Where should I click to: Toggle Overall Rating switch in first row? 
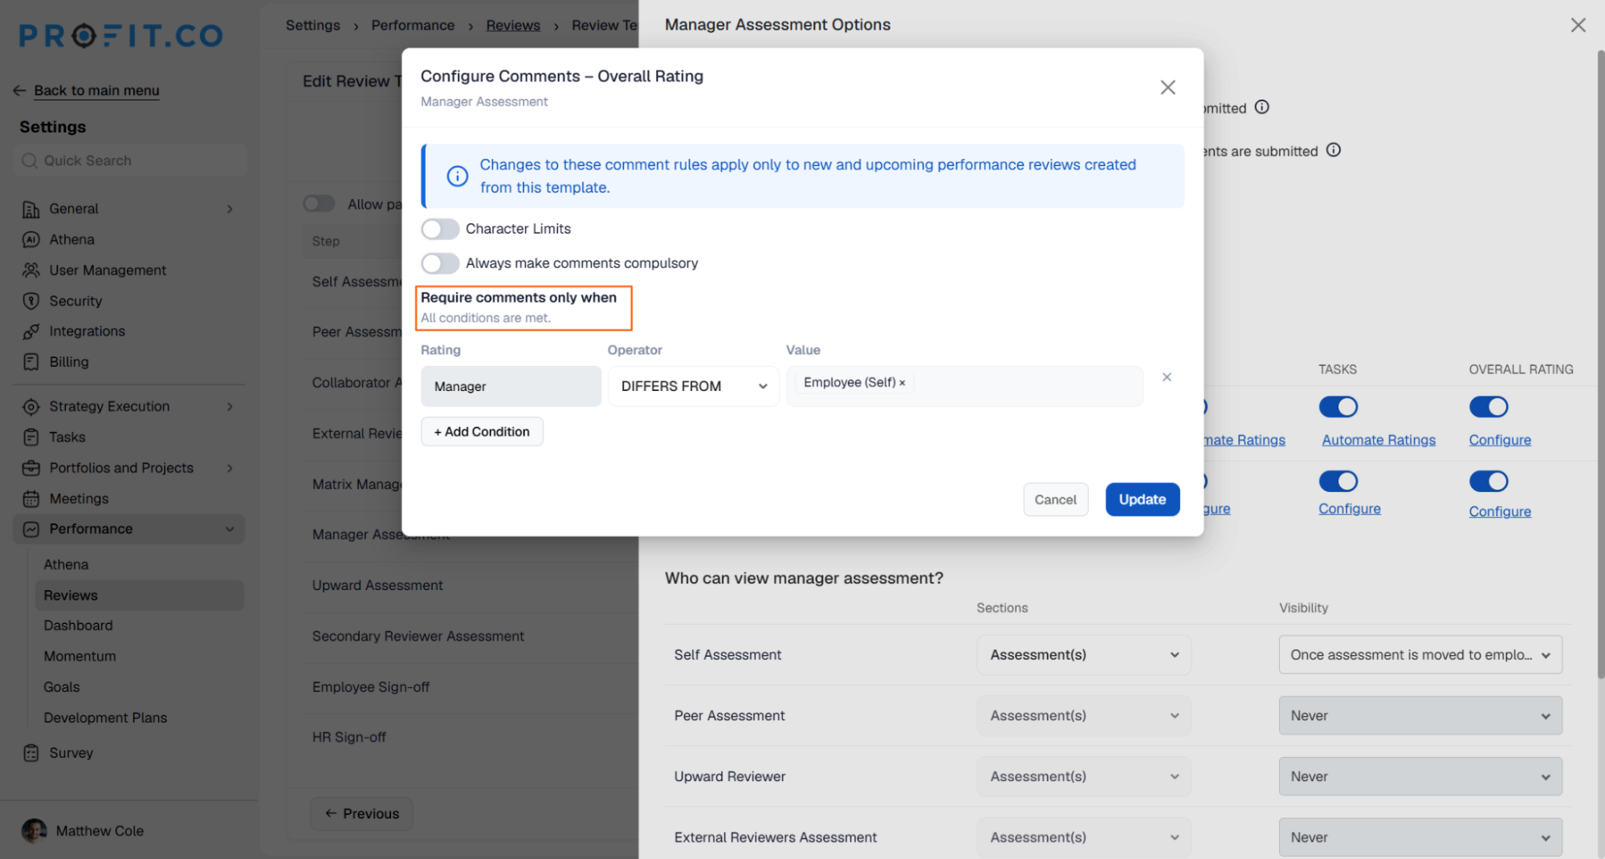(x=1489, y=407)
